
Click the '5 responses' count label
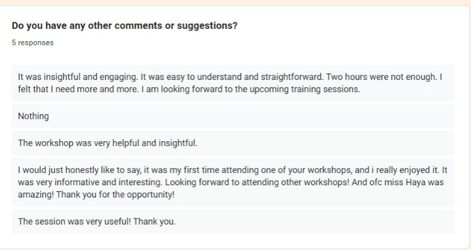[33, 43]
